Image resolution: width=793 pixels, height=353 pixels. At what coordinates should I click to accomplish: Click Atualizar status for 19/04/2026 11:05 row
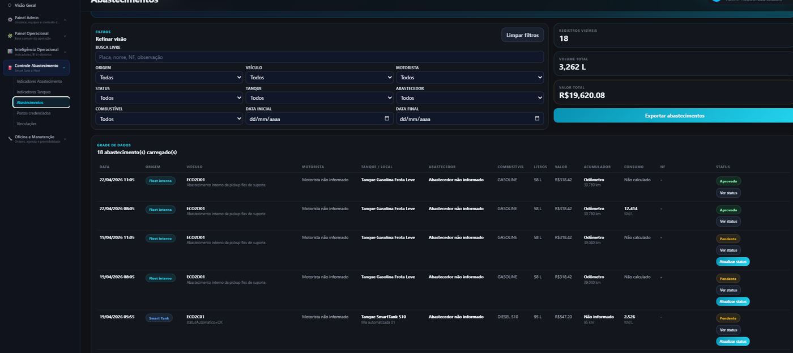(x=732, y=262)
